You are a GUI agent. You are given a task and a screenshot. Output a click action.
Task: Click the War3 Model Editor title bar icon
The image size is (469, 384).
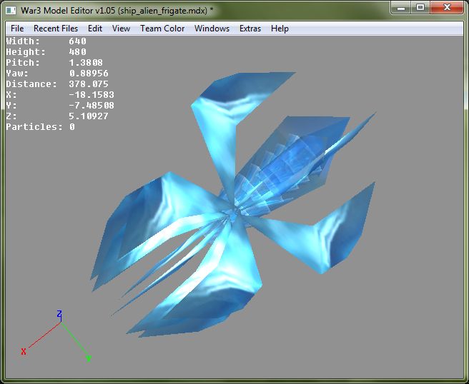(x=11, y=11)
